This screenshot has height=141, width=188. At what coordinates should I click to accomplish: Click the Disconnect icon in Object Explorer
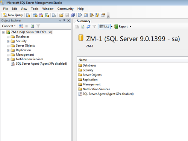coord(21,26)
